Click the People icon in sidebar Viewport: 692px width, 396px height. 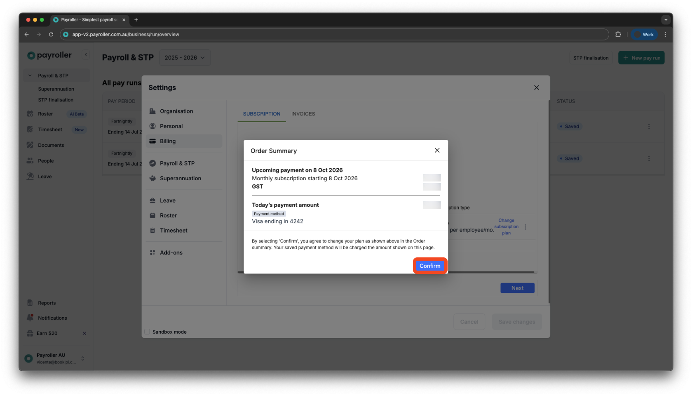pyautogui.click(x=30, y=160)
